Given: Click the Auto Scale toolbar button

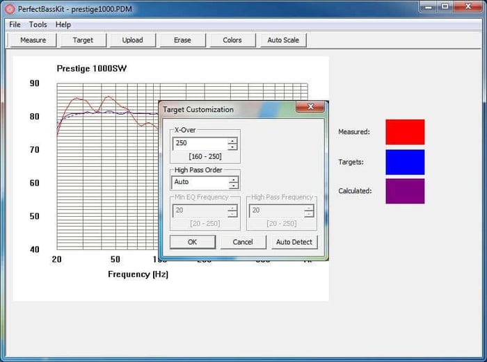Looking at the screenshot, I should (x=283, y=40).
